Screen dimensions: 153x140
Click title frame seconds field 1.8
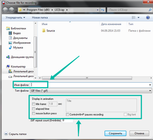tap(53, 104)
